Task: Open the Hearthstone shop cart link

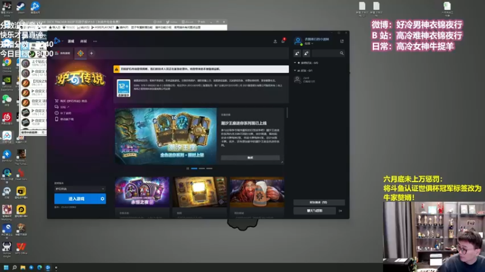Action: tap(71, 101)
